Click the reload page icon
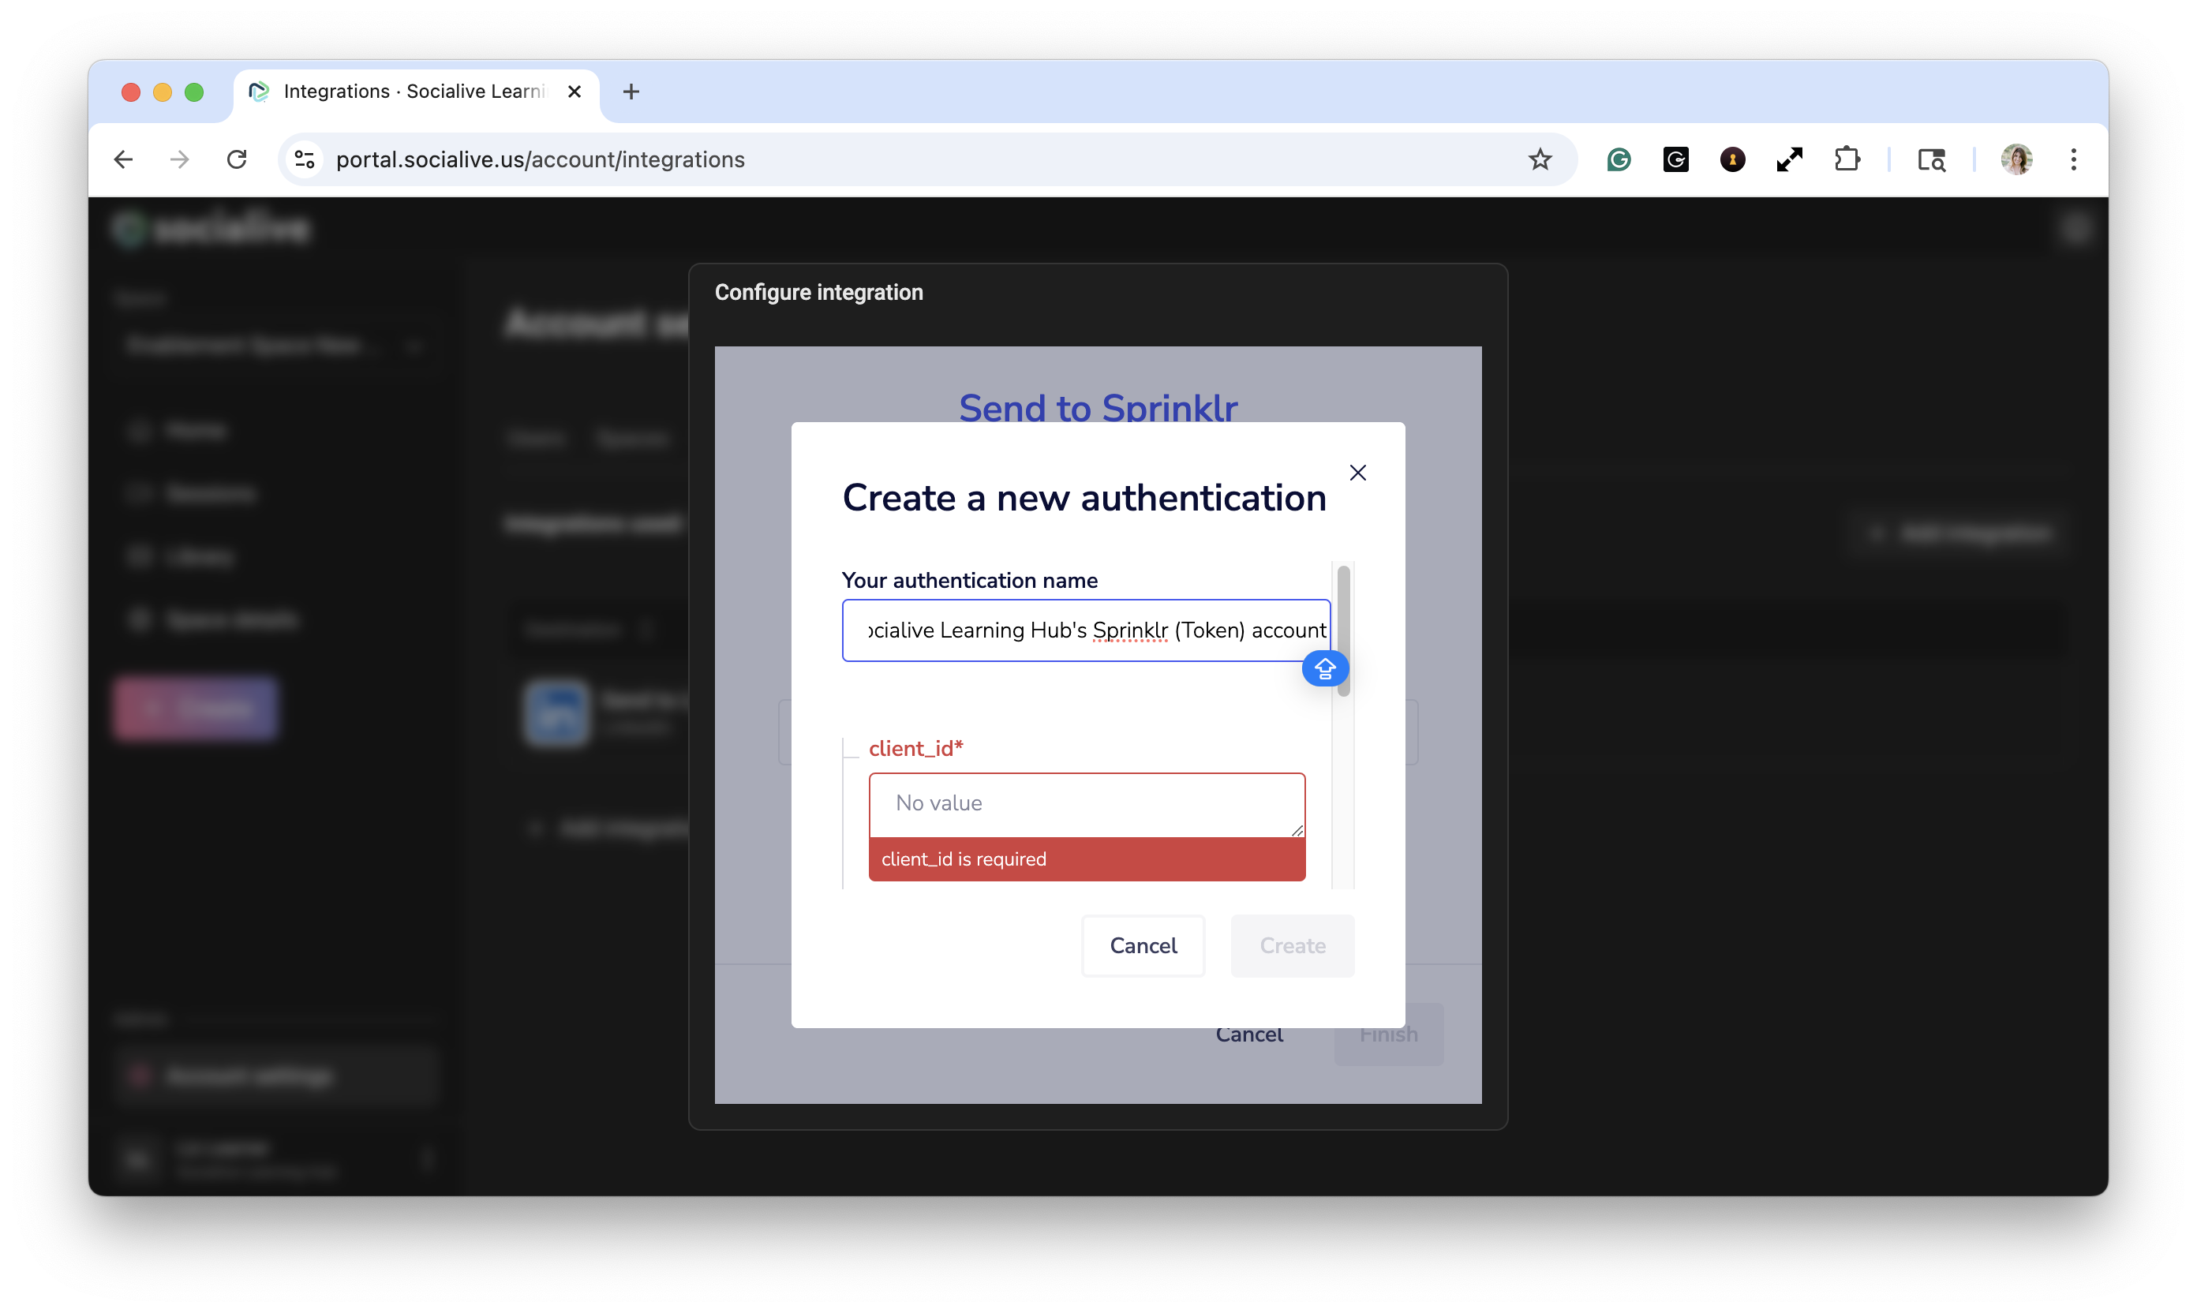The width and height of the screenshot is (2197, 1313). click(236, 159)
